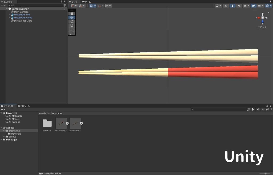Click the Project search scope icon
Image resolution: width=273 pixels, height=175 pixels.
[x=248, y=109]
